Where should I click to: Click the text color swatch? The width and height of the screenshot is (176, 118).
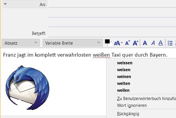[107, 42]
